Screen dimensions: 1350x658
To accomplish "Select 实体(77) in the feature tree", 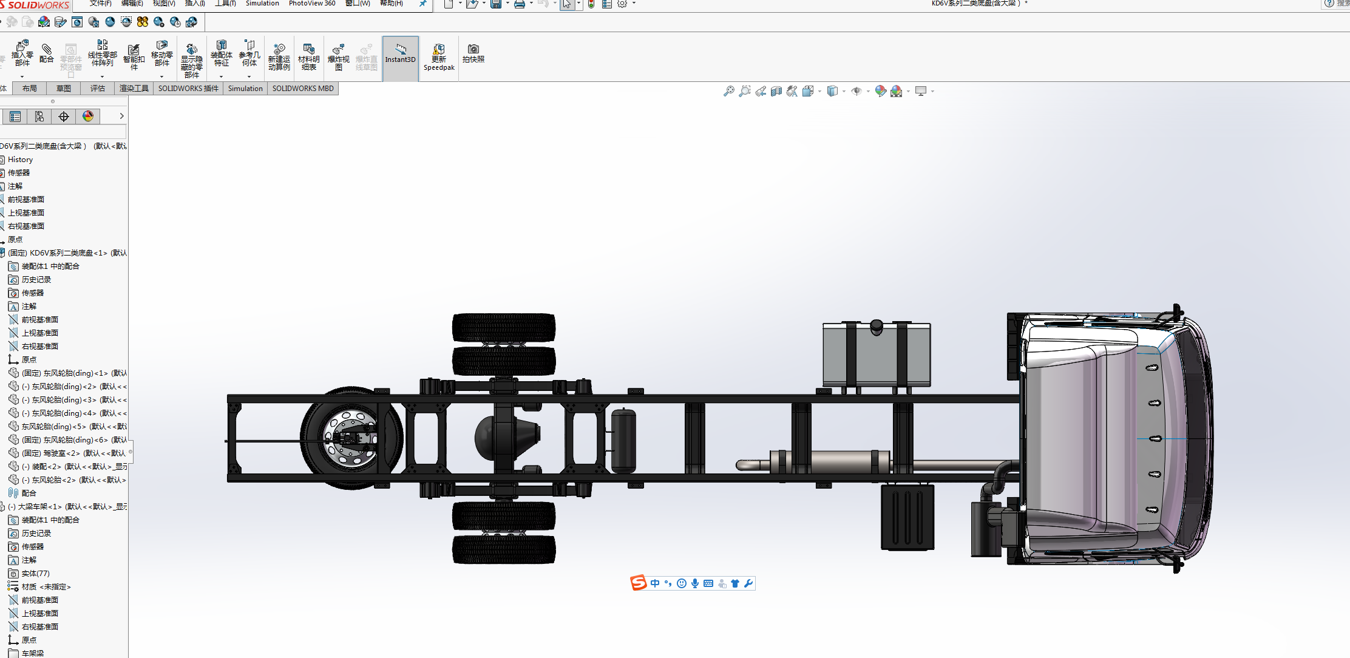I will (x=29, y=574).
